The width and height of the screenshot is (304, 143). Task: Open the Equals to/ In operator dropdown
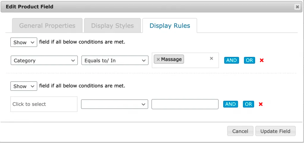115,61
